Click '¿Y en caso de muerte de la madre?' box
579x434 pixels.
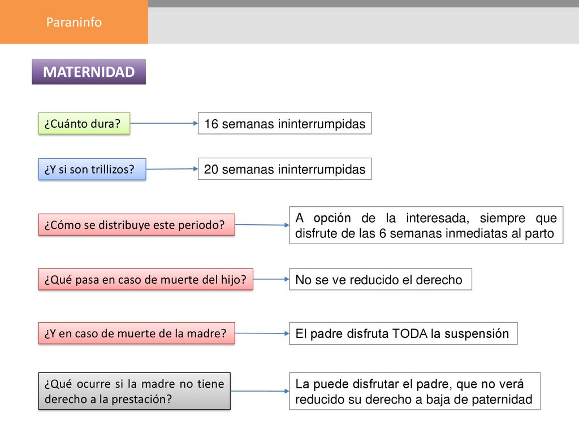[137, 333]
